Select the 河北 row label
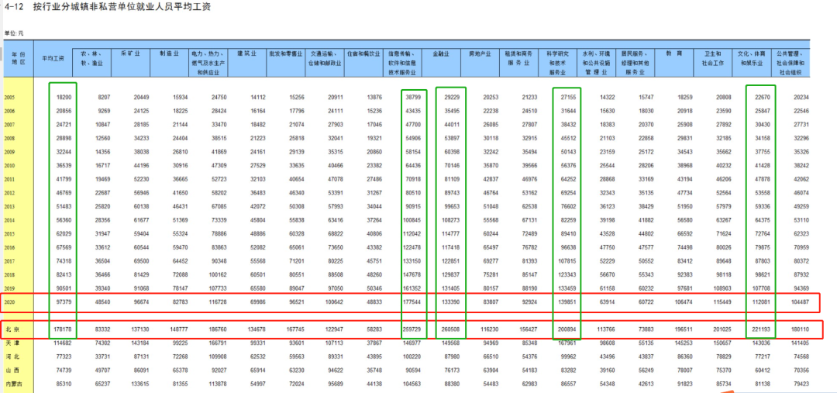The height and width of the screenshot is (393, 837). (12, 356)
